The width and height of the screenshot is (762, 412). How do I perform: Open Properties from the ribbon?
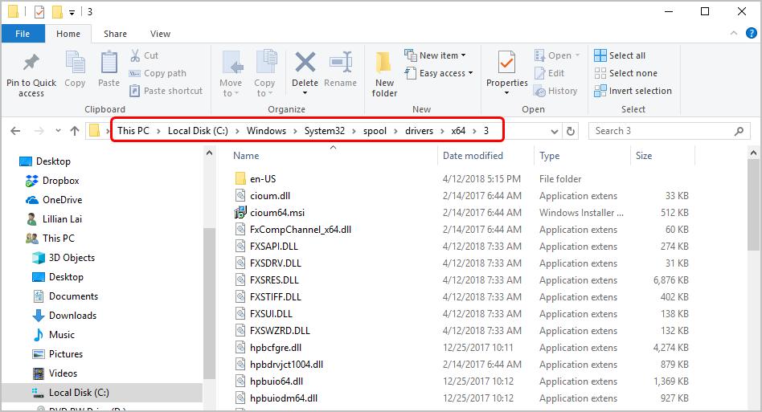(x=506, y=64)
